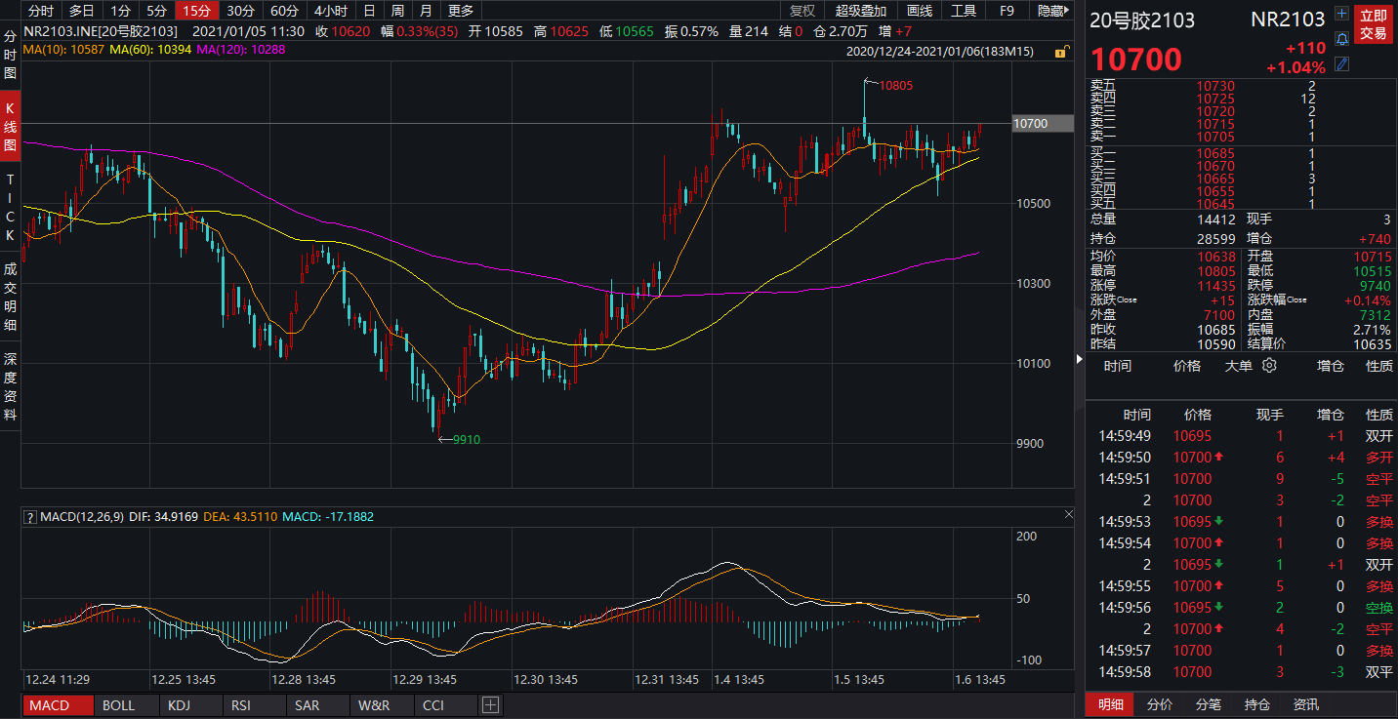Select the 4小时 timeframe
This screenshot has width=1398, height=719.
tap(330, 11)
